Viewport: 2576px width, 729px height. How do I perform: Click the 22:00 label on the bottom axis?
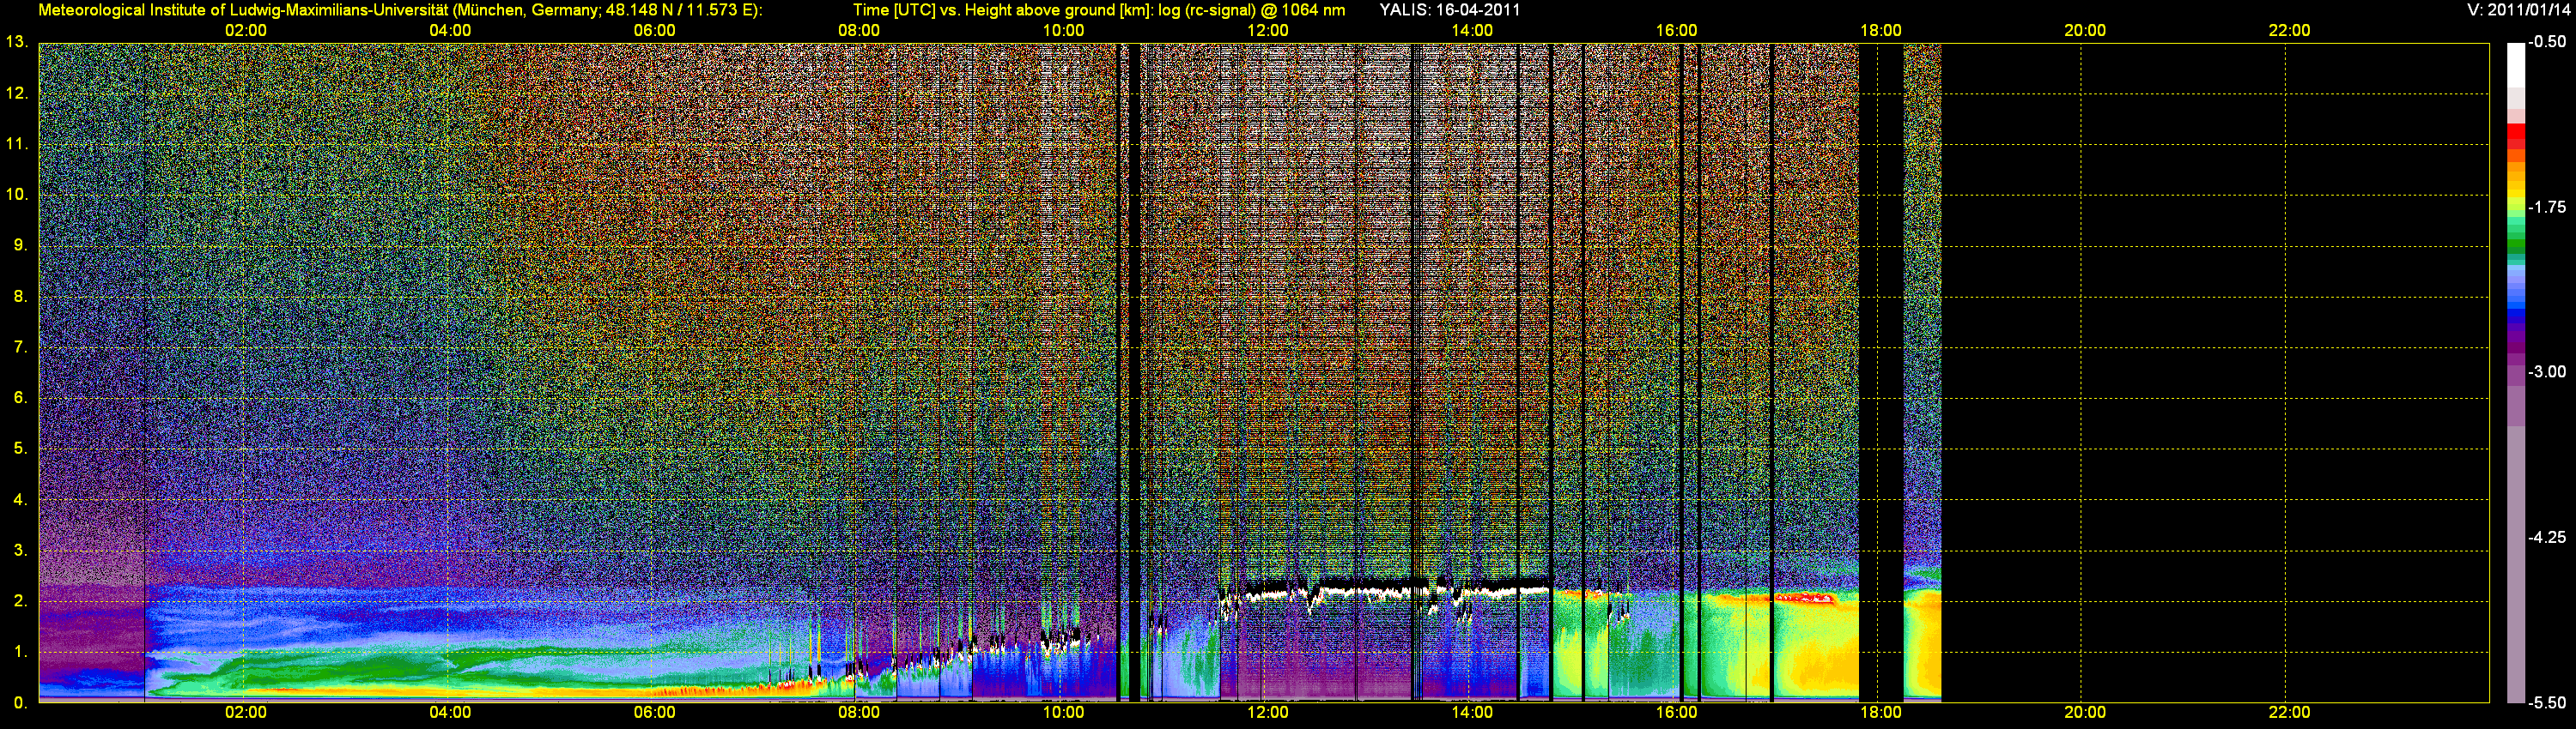(x=2288, y=712)
